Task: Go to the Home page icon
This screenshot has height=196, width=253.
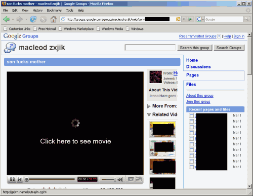Action: pos(54,19)
